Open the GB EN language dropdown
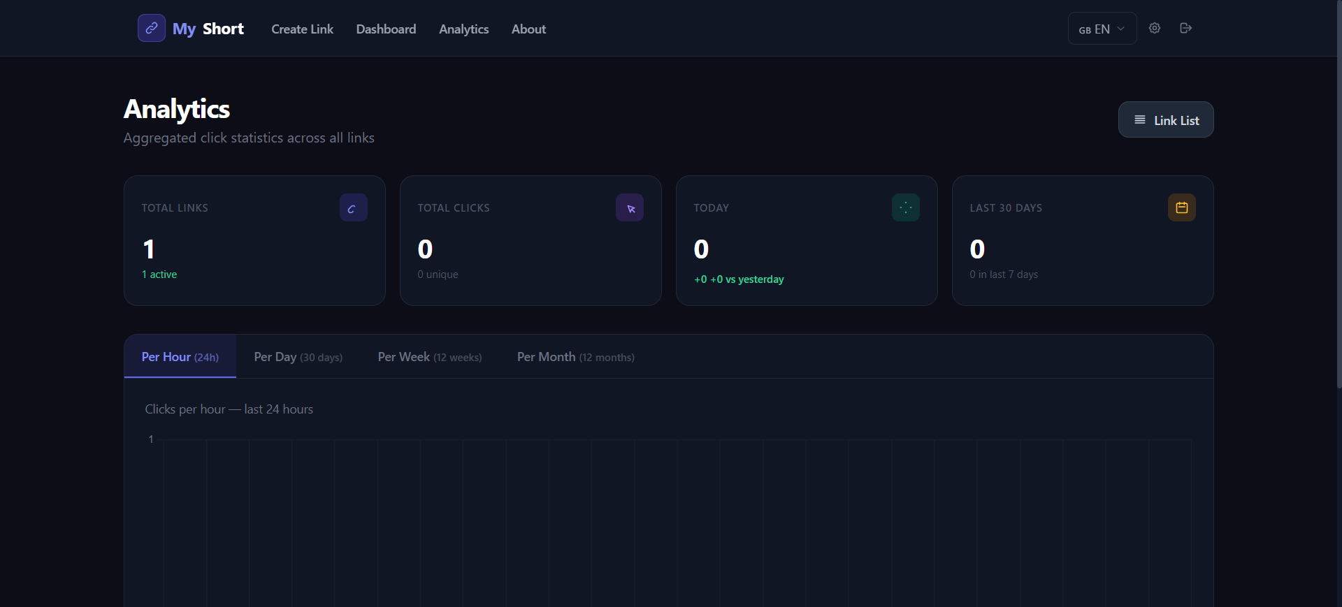The image size is (1342, 607). coord(1102,29)
